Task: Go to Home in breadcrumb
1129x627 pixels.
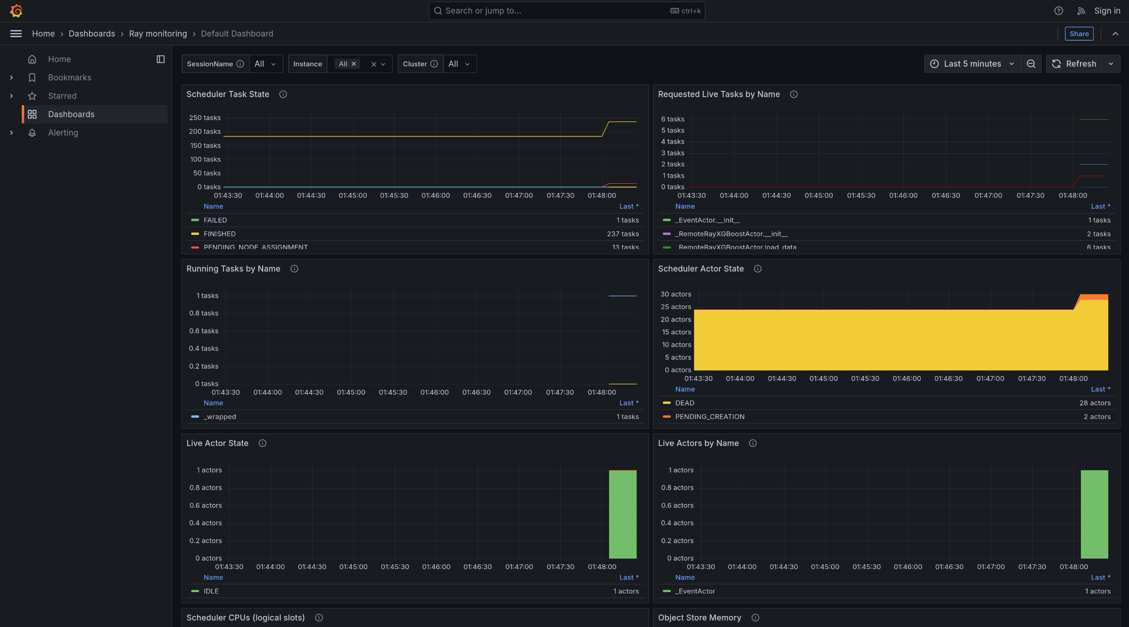Action: [x=43, y=34]
